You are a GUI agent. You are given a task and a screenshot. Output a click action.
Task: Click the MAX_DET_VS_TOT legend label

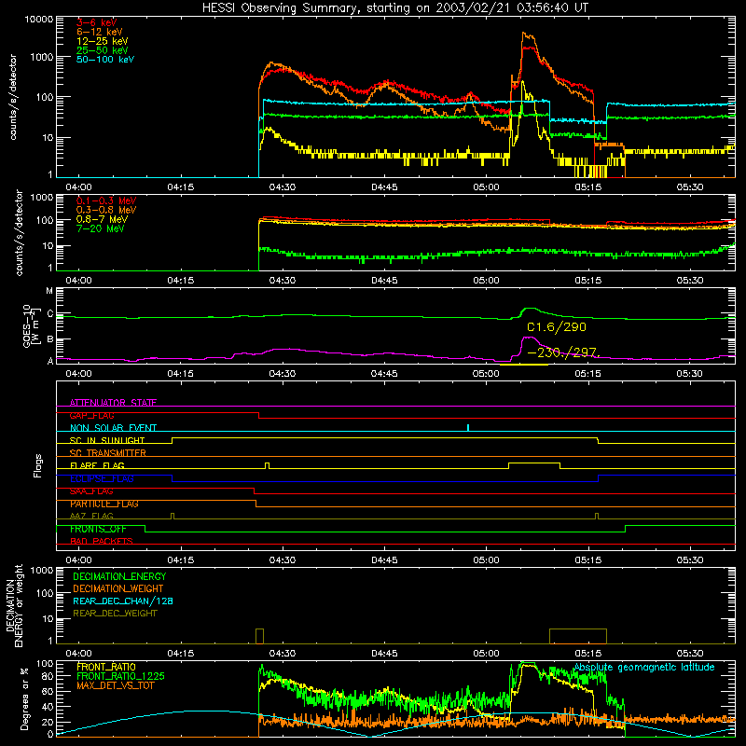(x=115, y=685)
